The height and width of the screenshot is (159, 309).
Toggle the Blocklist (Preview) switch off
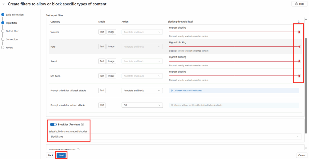[x=53, y=124]
